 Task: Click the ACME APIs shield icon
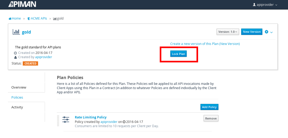click(29, 19)
